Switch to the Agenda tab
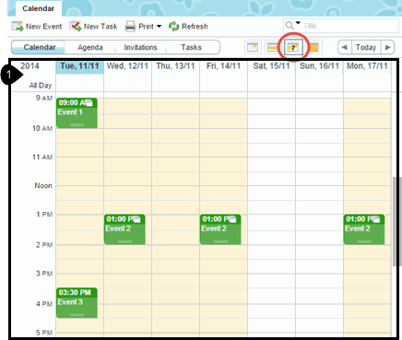Screen dimensions: 402x340 click(90, 47)
